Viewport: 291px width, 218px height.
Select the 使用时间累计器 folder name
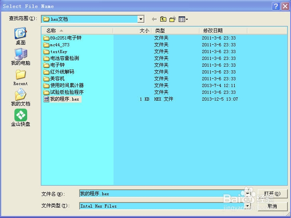[67, 85]
